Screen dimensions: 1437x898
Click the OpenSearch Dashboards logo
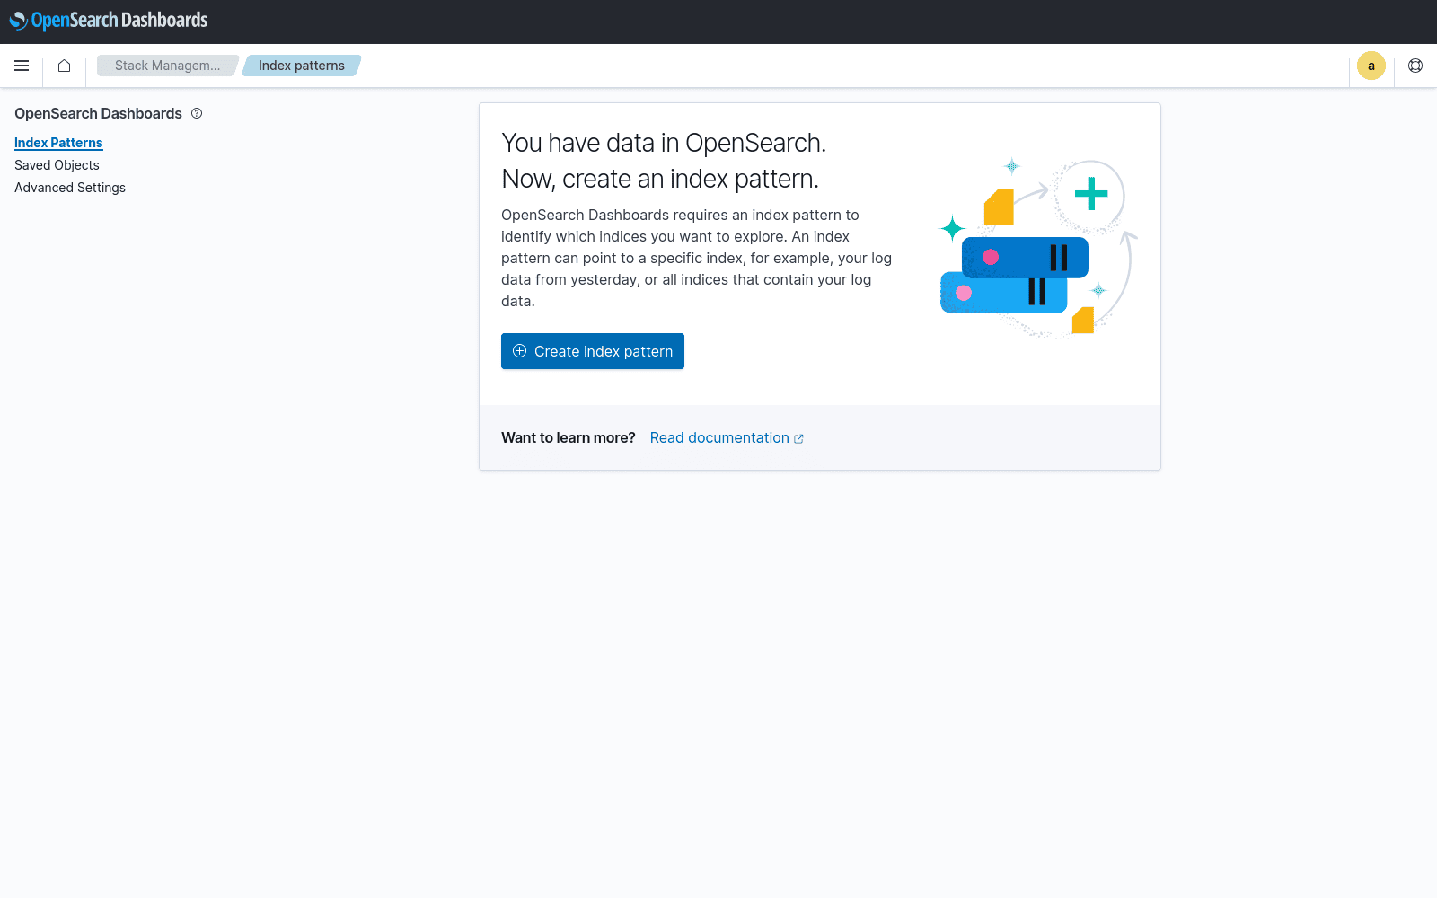(109, 21)
